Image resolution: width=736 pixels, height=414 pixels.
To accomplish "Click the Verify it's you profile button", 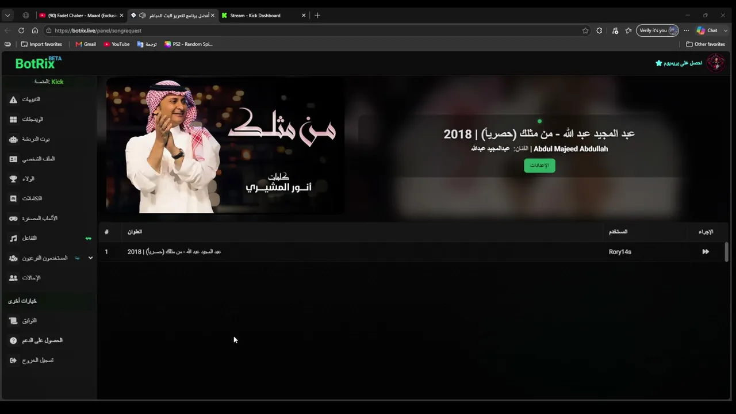I will (x=658, y=30).
